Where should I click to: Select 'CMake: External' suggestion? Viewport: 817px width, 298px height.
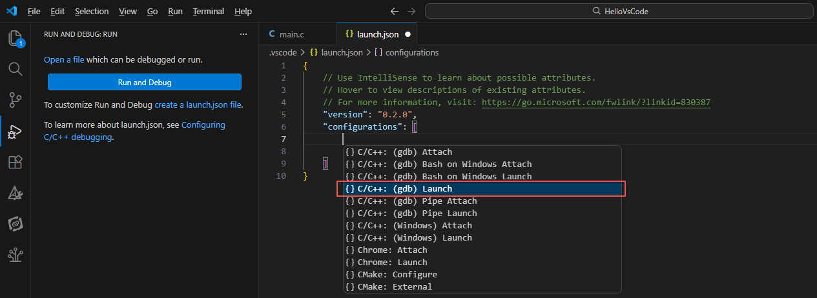point(482,287)
